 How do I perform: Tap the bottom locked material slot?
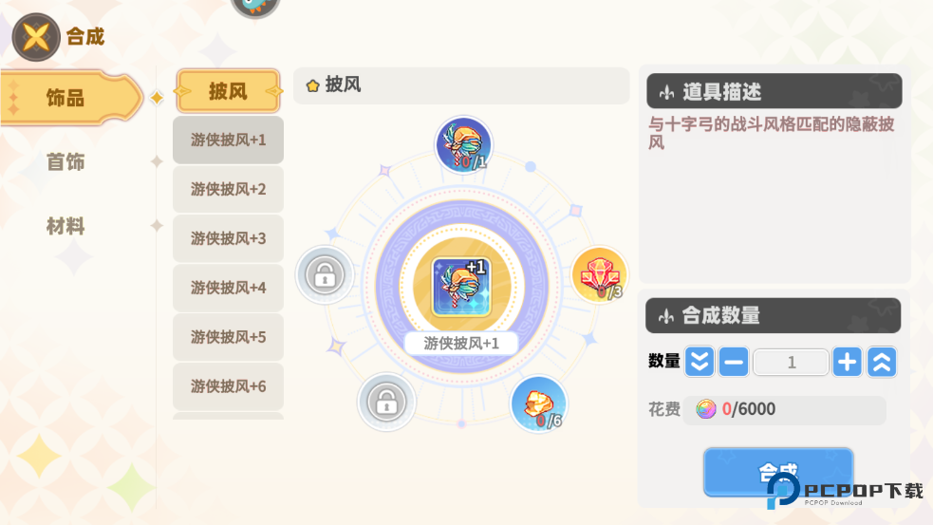tap(386, 402)
